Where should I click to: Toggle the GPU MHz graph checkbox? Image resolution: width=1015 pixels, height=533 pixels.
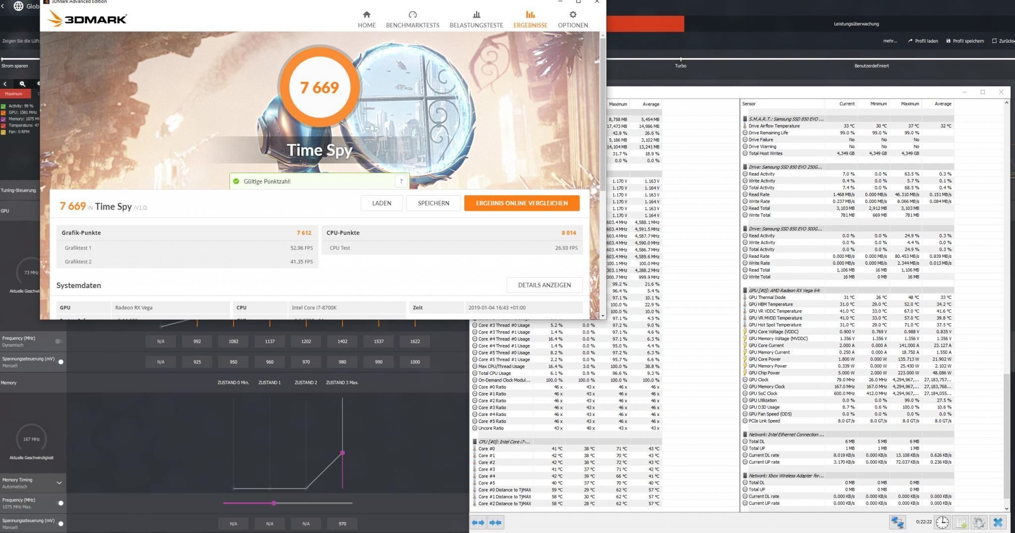[x=3, y=113]
